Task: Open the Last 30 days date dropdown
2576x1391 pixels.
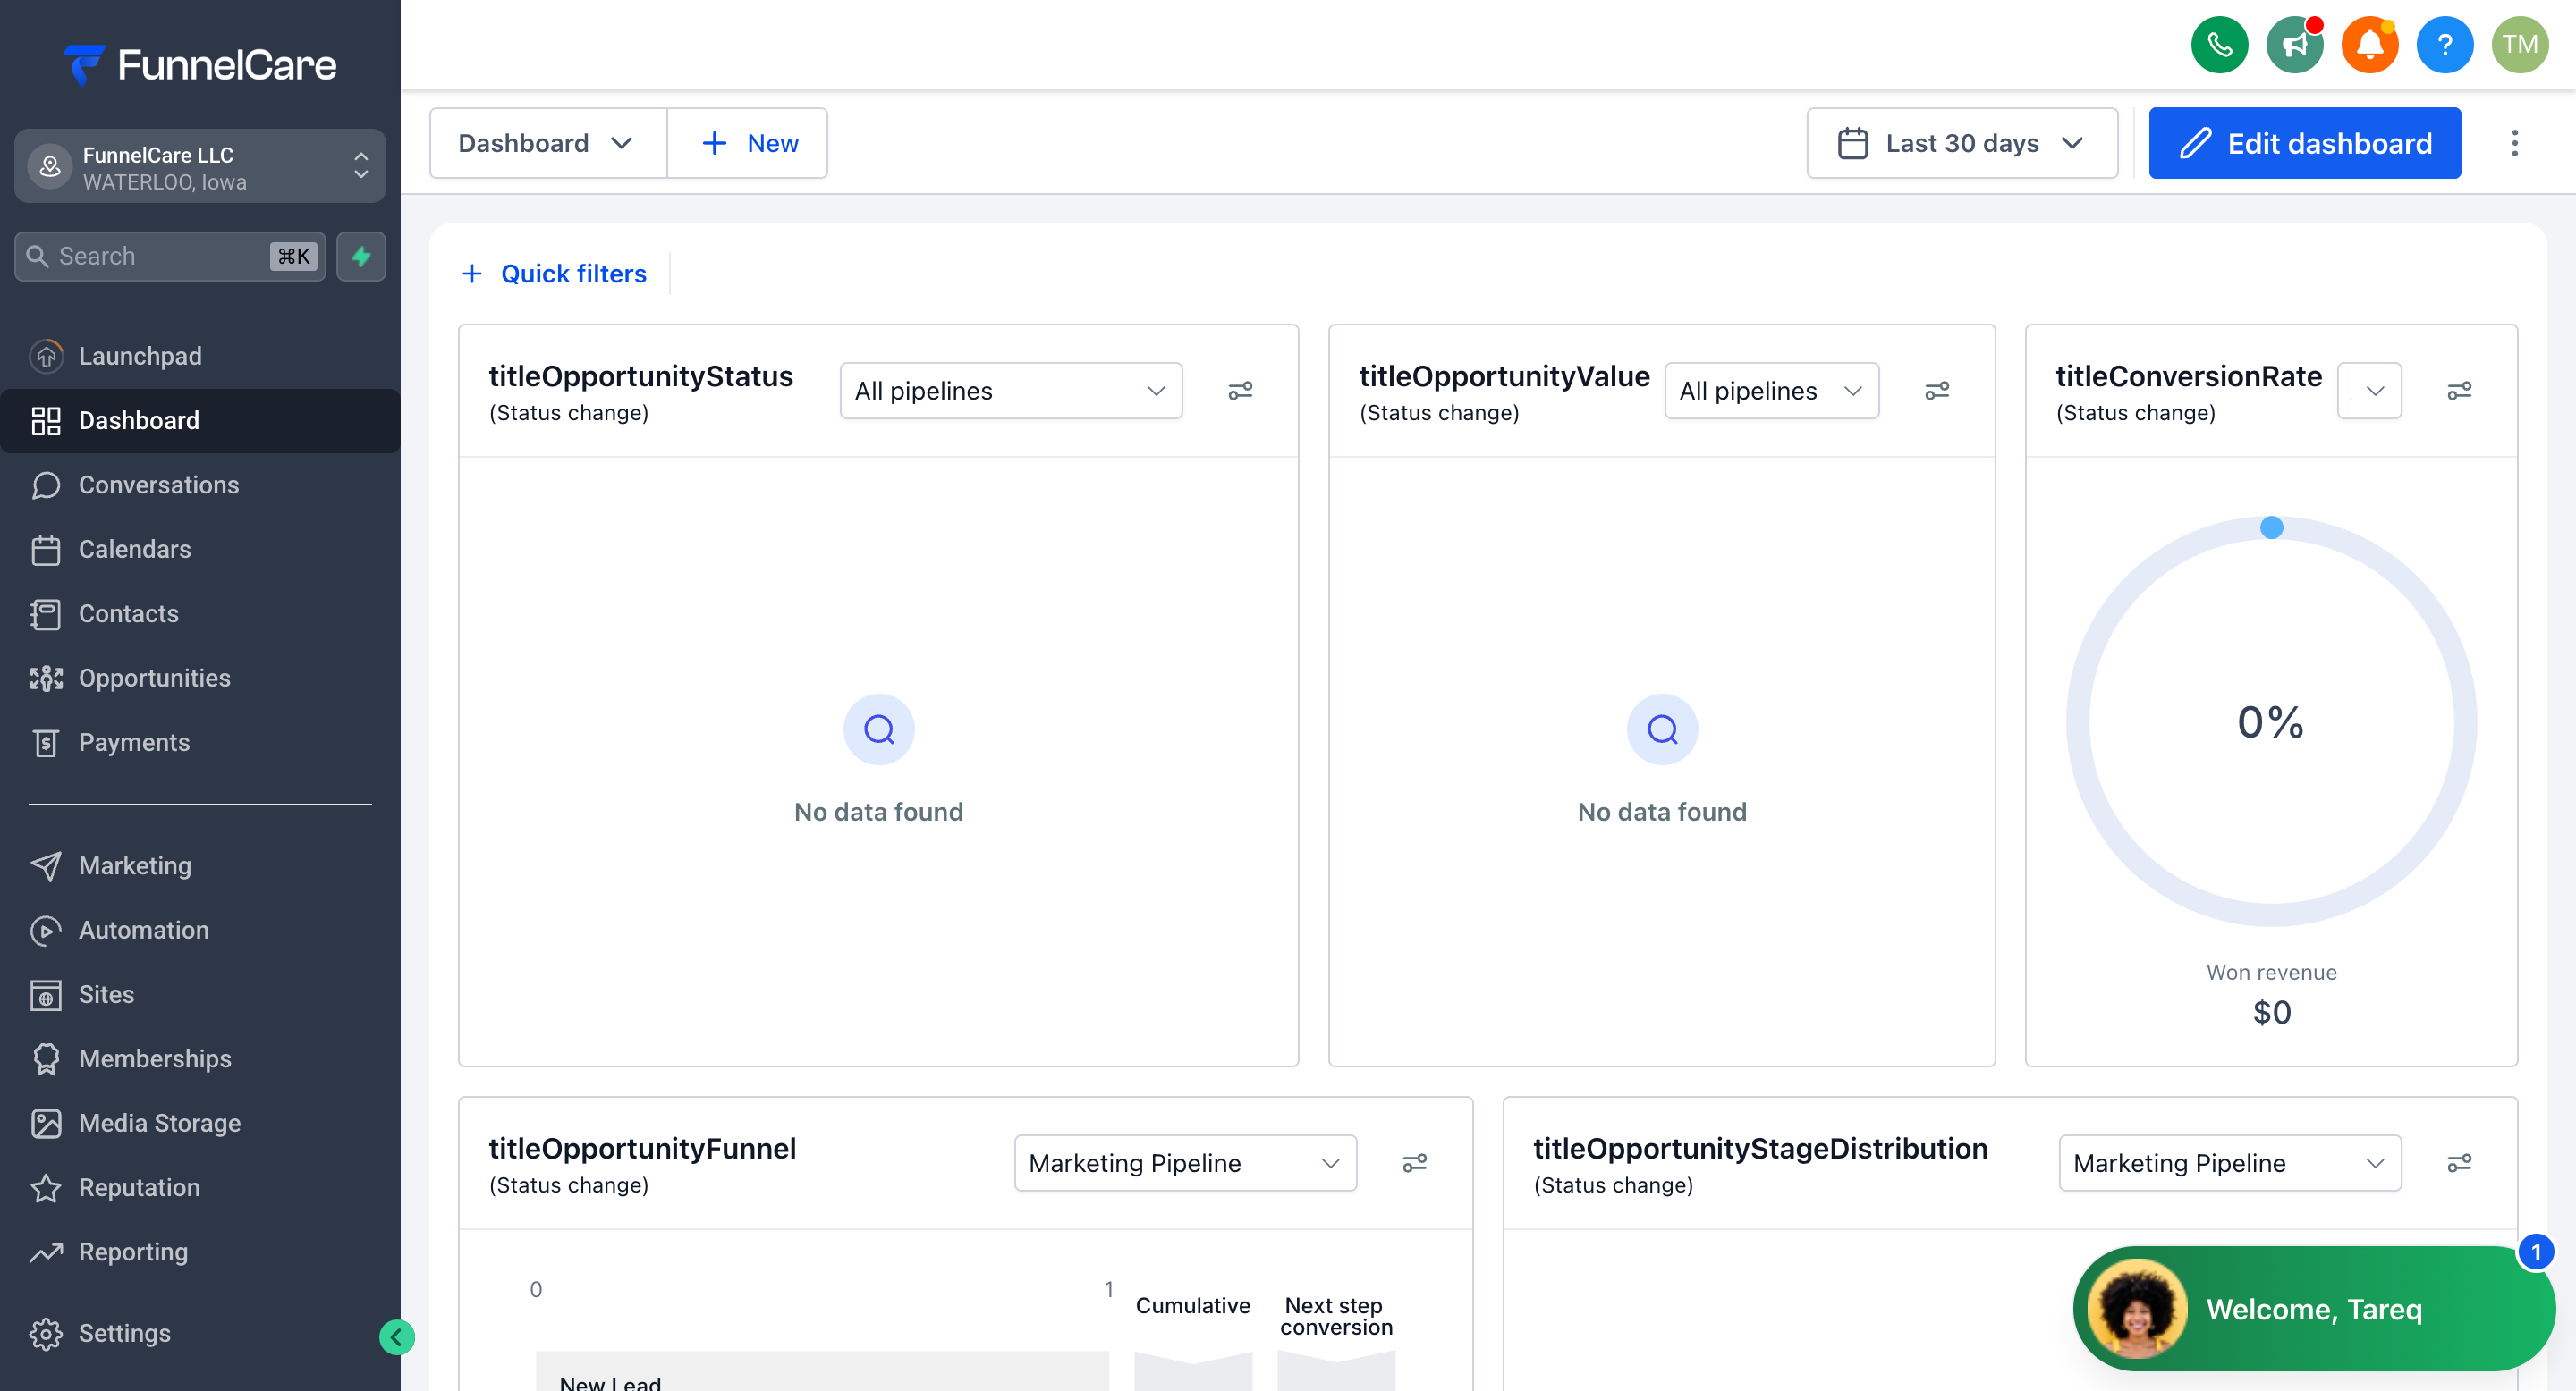Action: 1961,143
